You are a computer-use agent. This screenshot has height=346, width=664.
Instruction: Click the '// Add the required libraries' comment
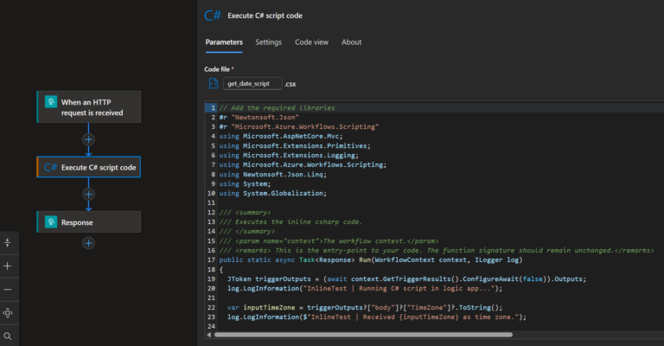coord(277,107)
